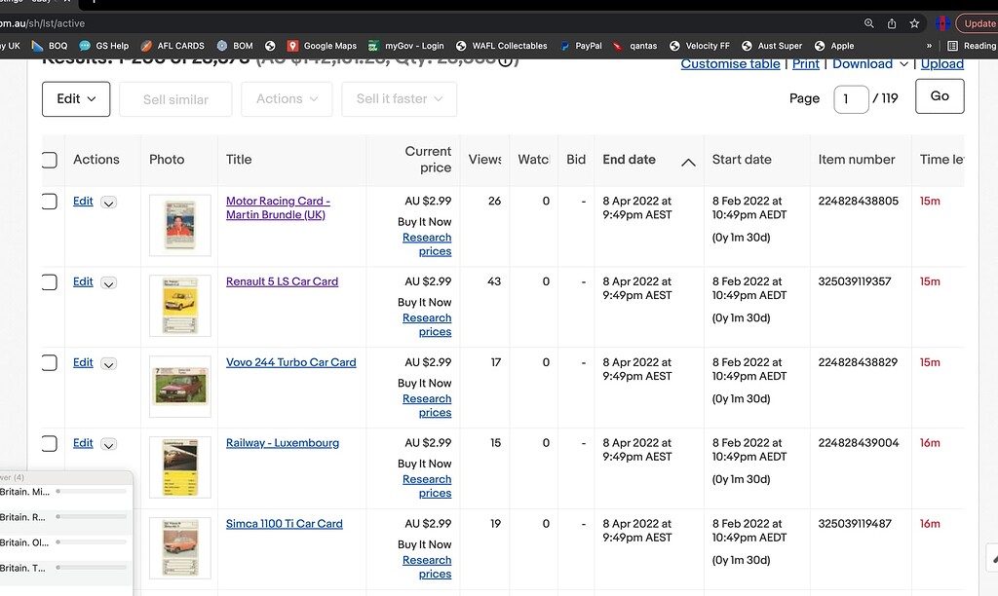998x596 pixels.
Task: Open the Google Maps bookmark
Action: tap(322, 46)
